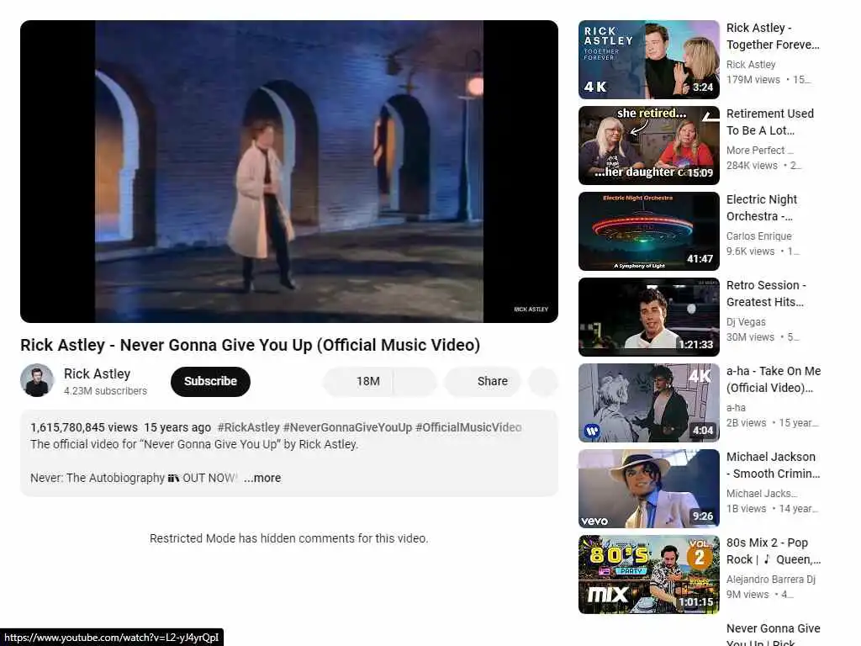Click the 4.23M subscribers count
Viewport: 861px width, 646px height.
coord(105,390)
